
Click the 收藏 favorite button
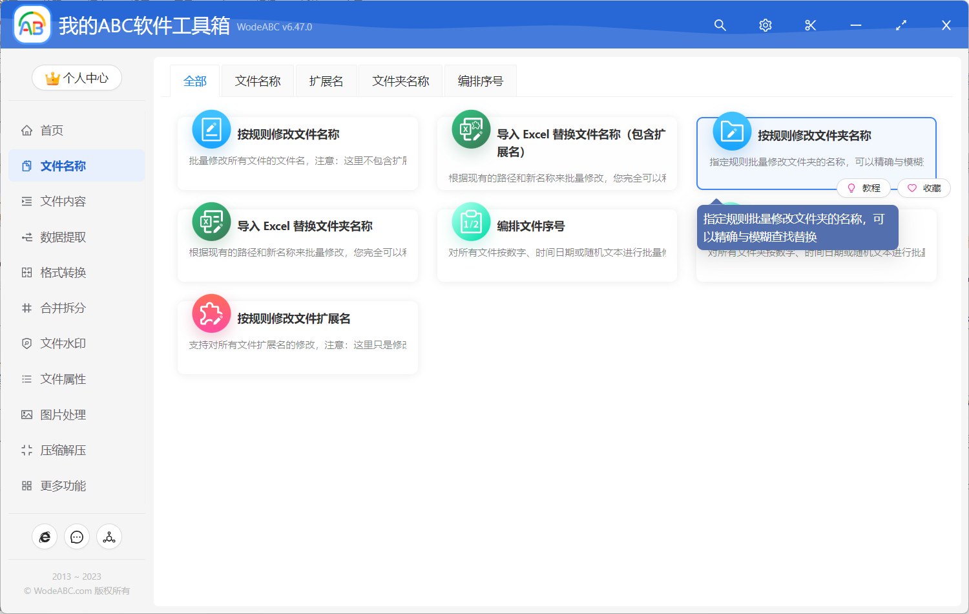924,187
